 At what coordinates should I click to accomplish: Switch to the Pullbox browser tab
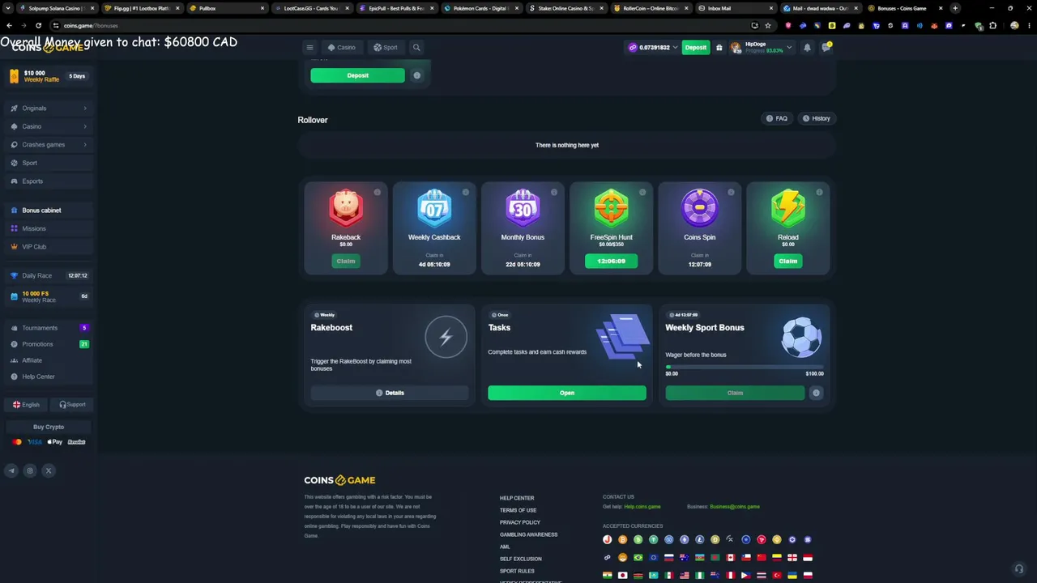pos(227,8)
